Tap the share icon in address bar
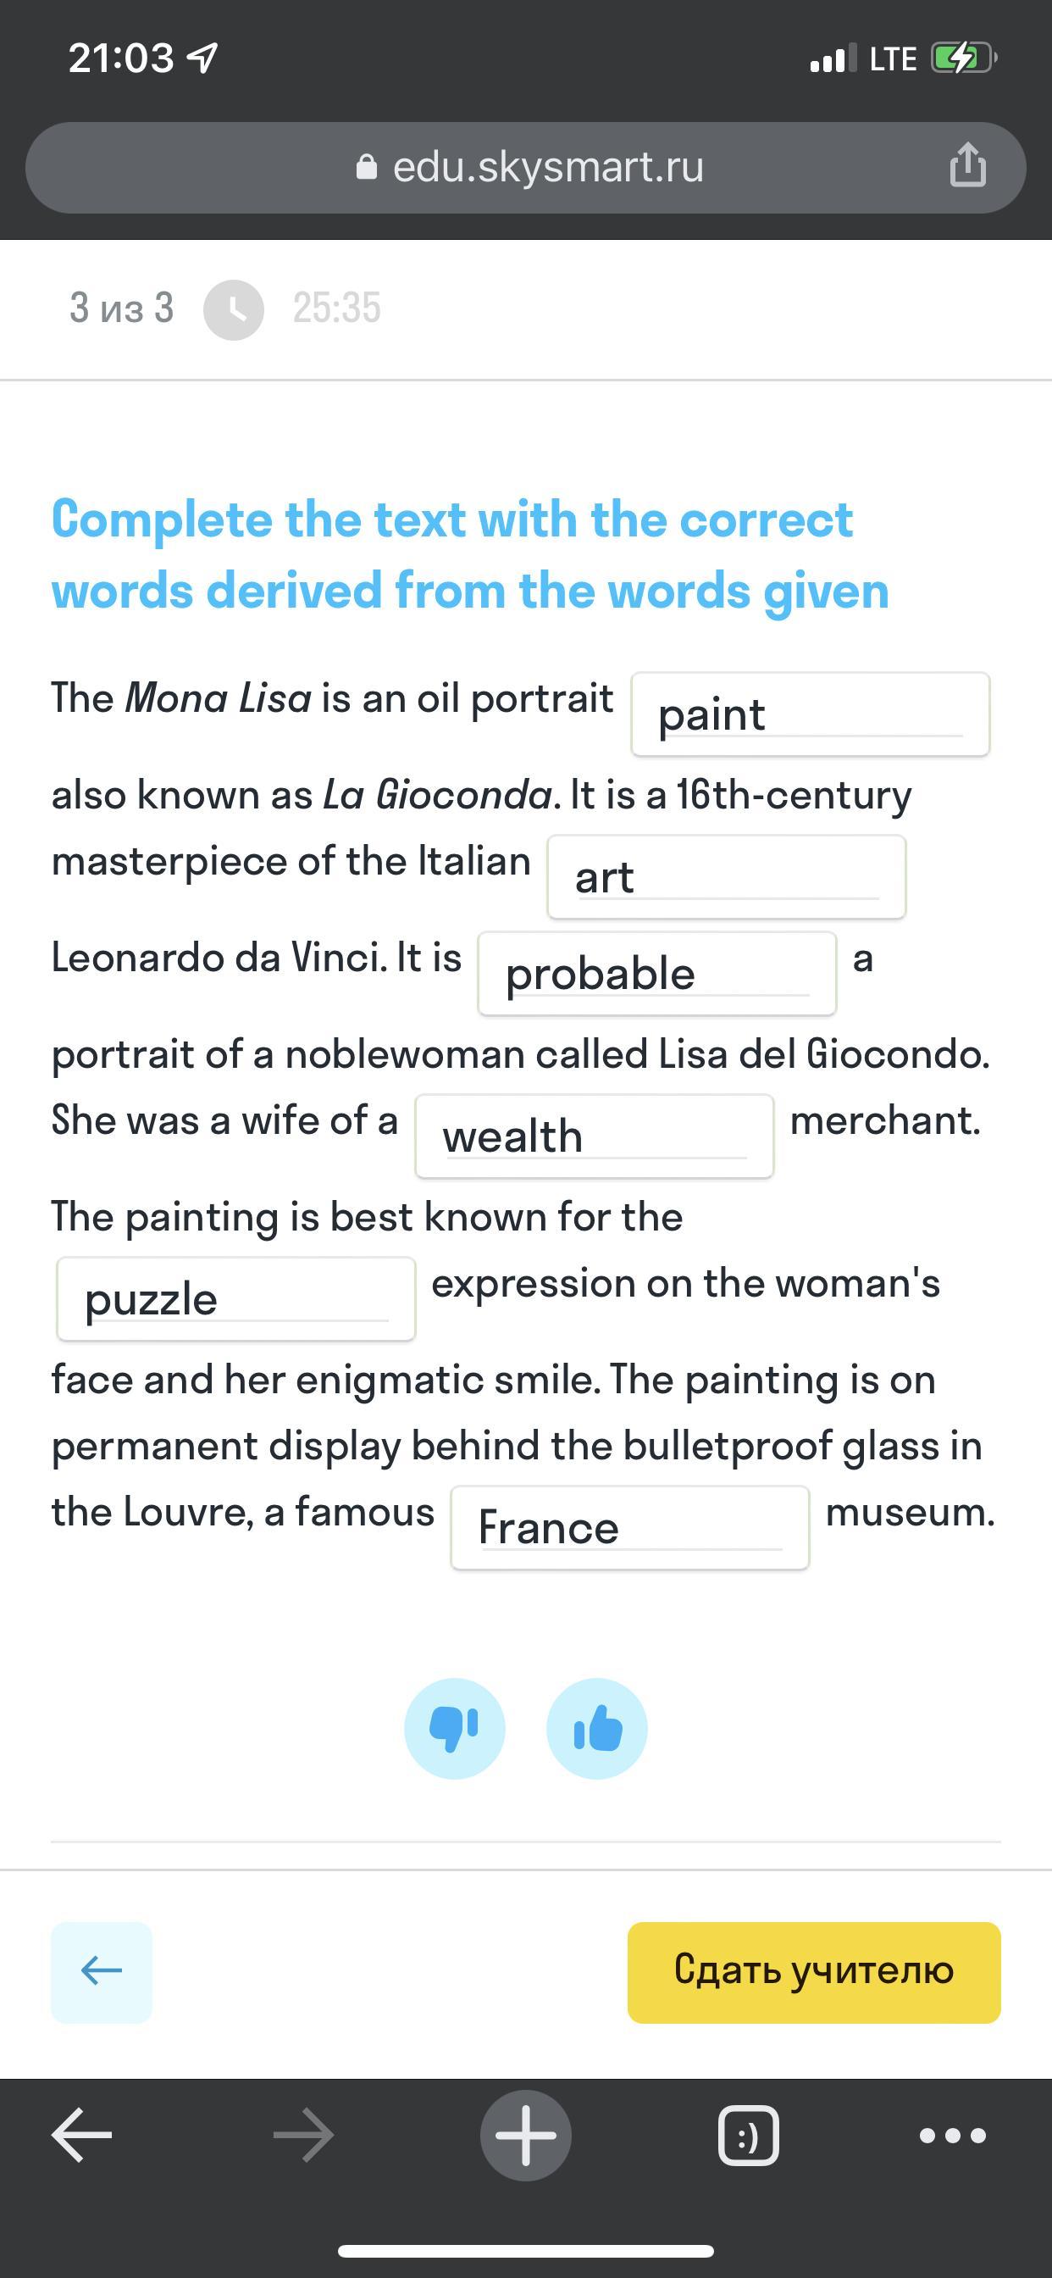 (968, 164)
